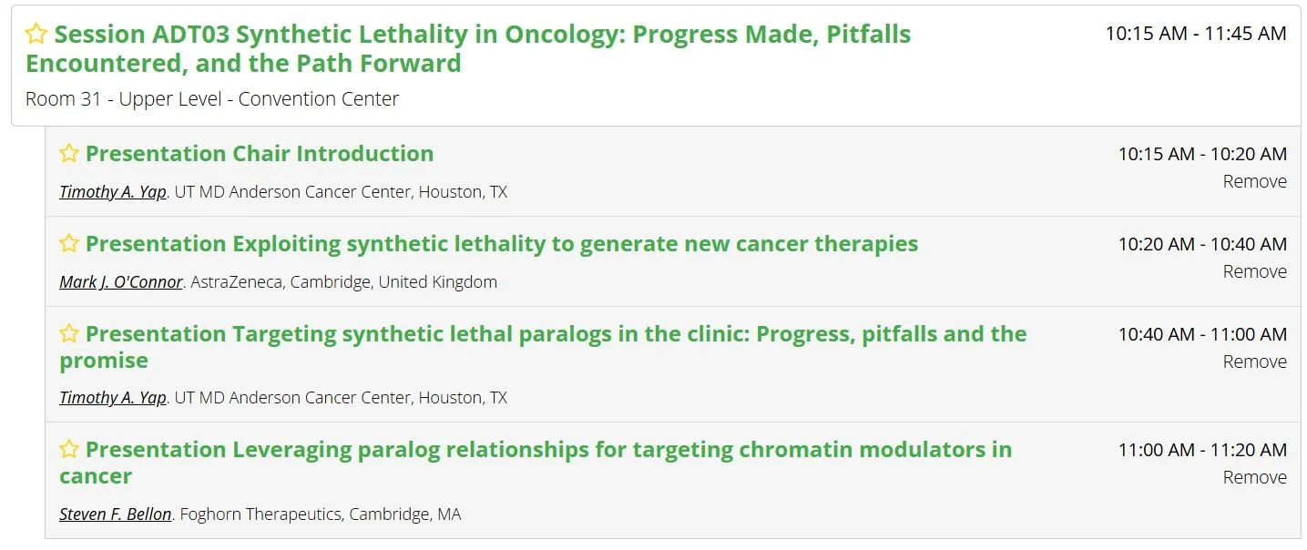This screenshot has height=550, width=1307.
Task: View Timothy A. Yap under Chair Introduction
Action: coord(113,192)
